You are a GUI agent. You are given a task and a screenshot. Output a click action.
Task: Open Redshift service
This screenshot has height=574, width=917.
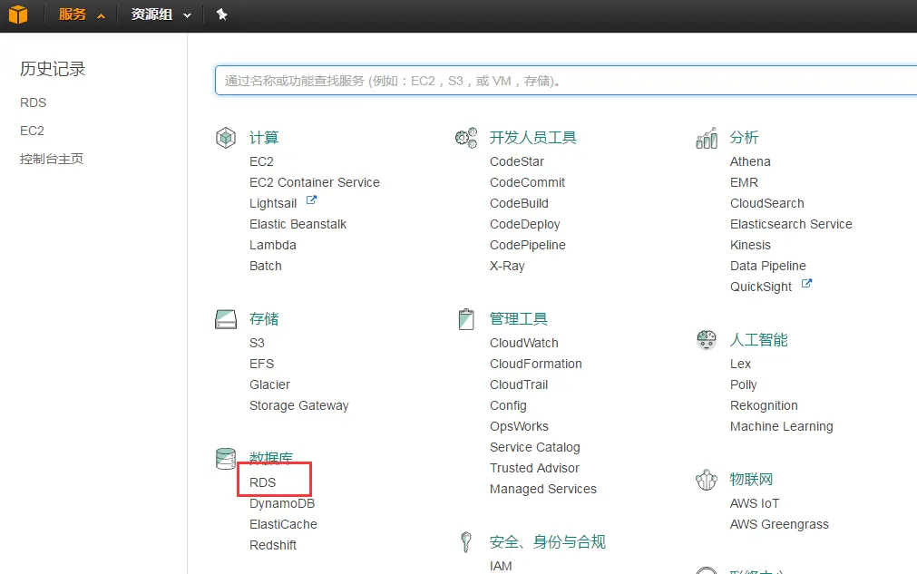272,545
